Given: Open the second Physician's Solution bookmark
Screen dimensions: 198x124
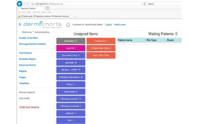Looking at the screenshot, I should tap(60, 16).
